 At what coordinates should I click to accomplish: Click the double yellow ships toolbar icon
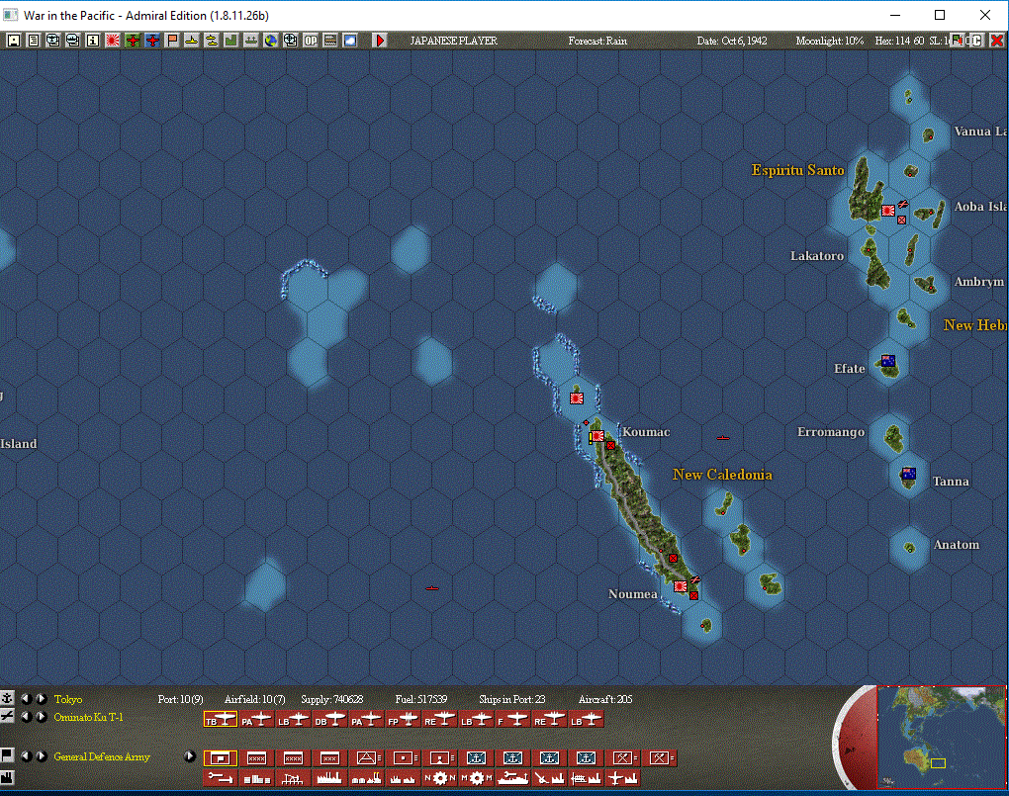(x=212, y=41)
